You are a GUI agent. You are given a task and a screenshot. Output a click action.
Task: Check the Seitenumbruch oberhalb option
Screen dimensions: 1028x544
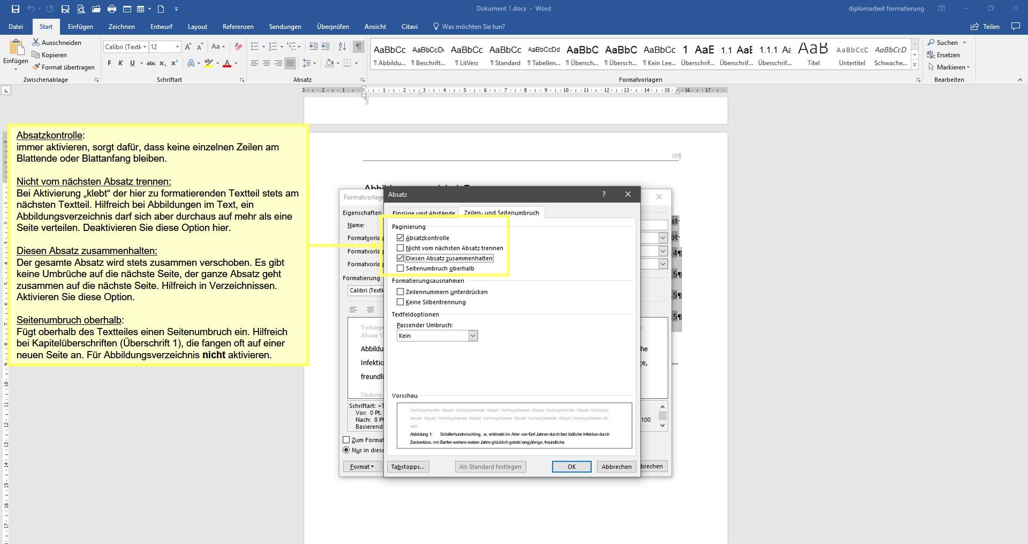[400, 268]
